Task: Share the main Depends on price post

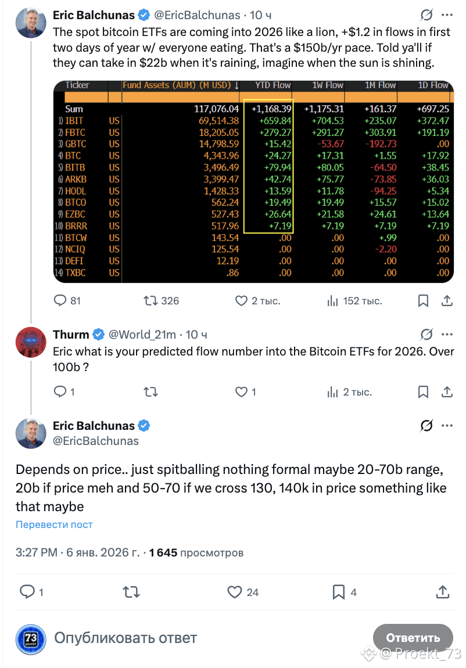Action: click(x=442, y=592)
